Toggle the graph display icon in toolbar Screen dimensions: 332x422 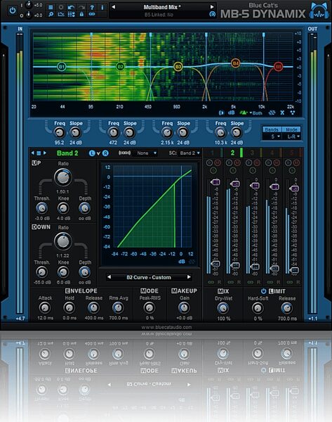61,14
